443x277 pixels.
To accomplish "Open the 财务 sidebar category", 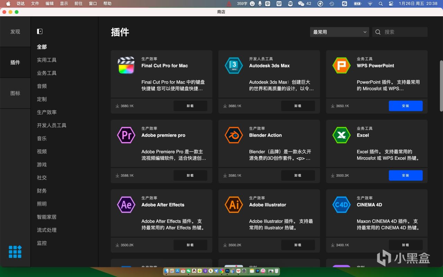I will (x=42, y=191).
